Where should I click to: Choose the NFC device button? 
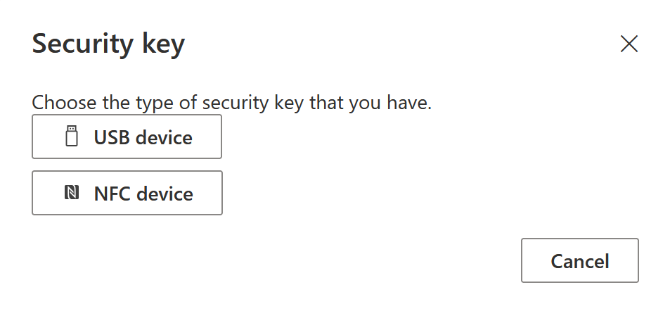127,193
